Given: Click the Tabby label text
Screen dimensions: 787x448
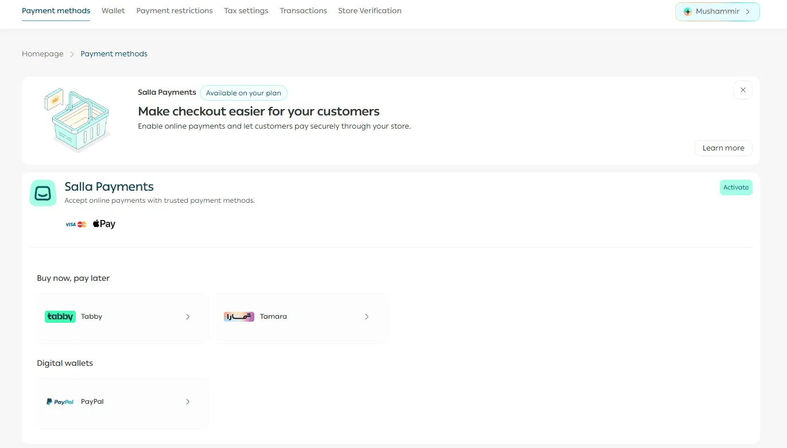Looking at the screenshot, I should 91,316.
